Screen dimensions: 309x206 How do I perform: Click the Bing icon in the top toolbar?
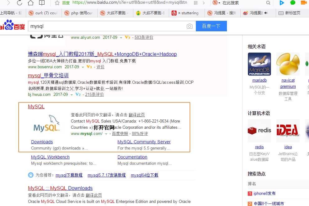(282, 3)
